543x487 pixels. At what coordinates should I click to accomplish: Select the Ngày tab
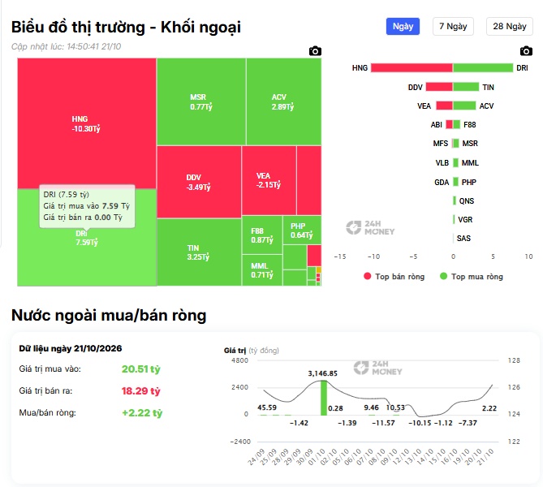[x=403, y=26]
